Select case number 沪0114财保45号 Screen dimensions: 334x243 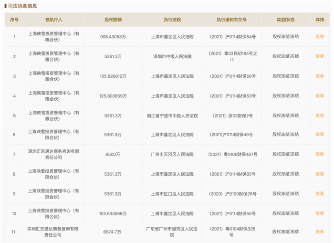(238, 135)
